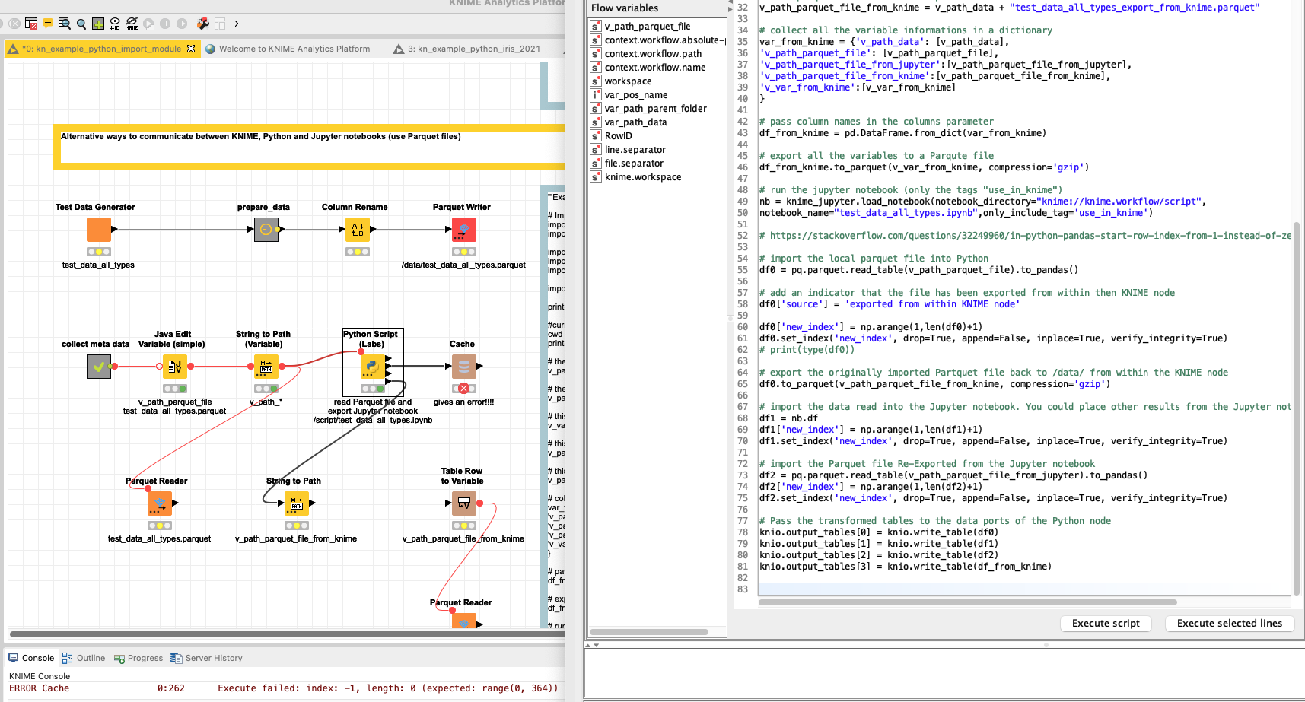Click the Flow variables list horizontal scrollbar
This screenshot has height=702, width=1305.
pyautogui.click(x=649, y=632)
